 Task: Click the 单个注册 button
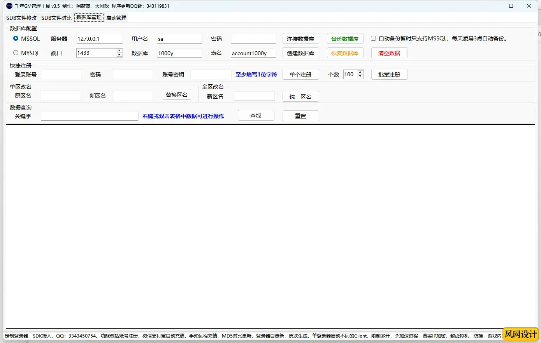(x=300, y=75)
